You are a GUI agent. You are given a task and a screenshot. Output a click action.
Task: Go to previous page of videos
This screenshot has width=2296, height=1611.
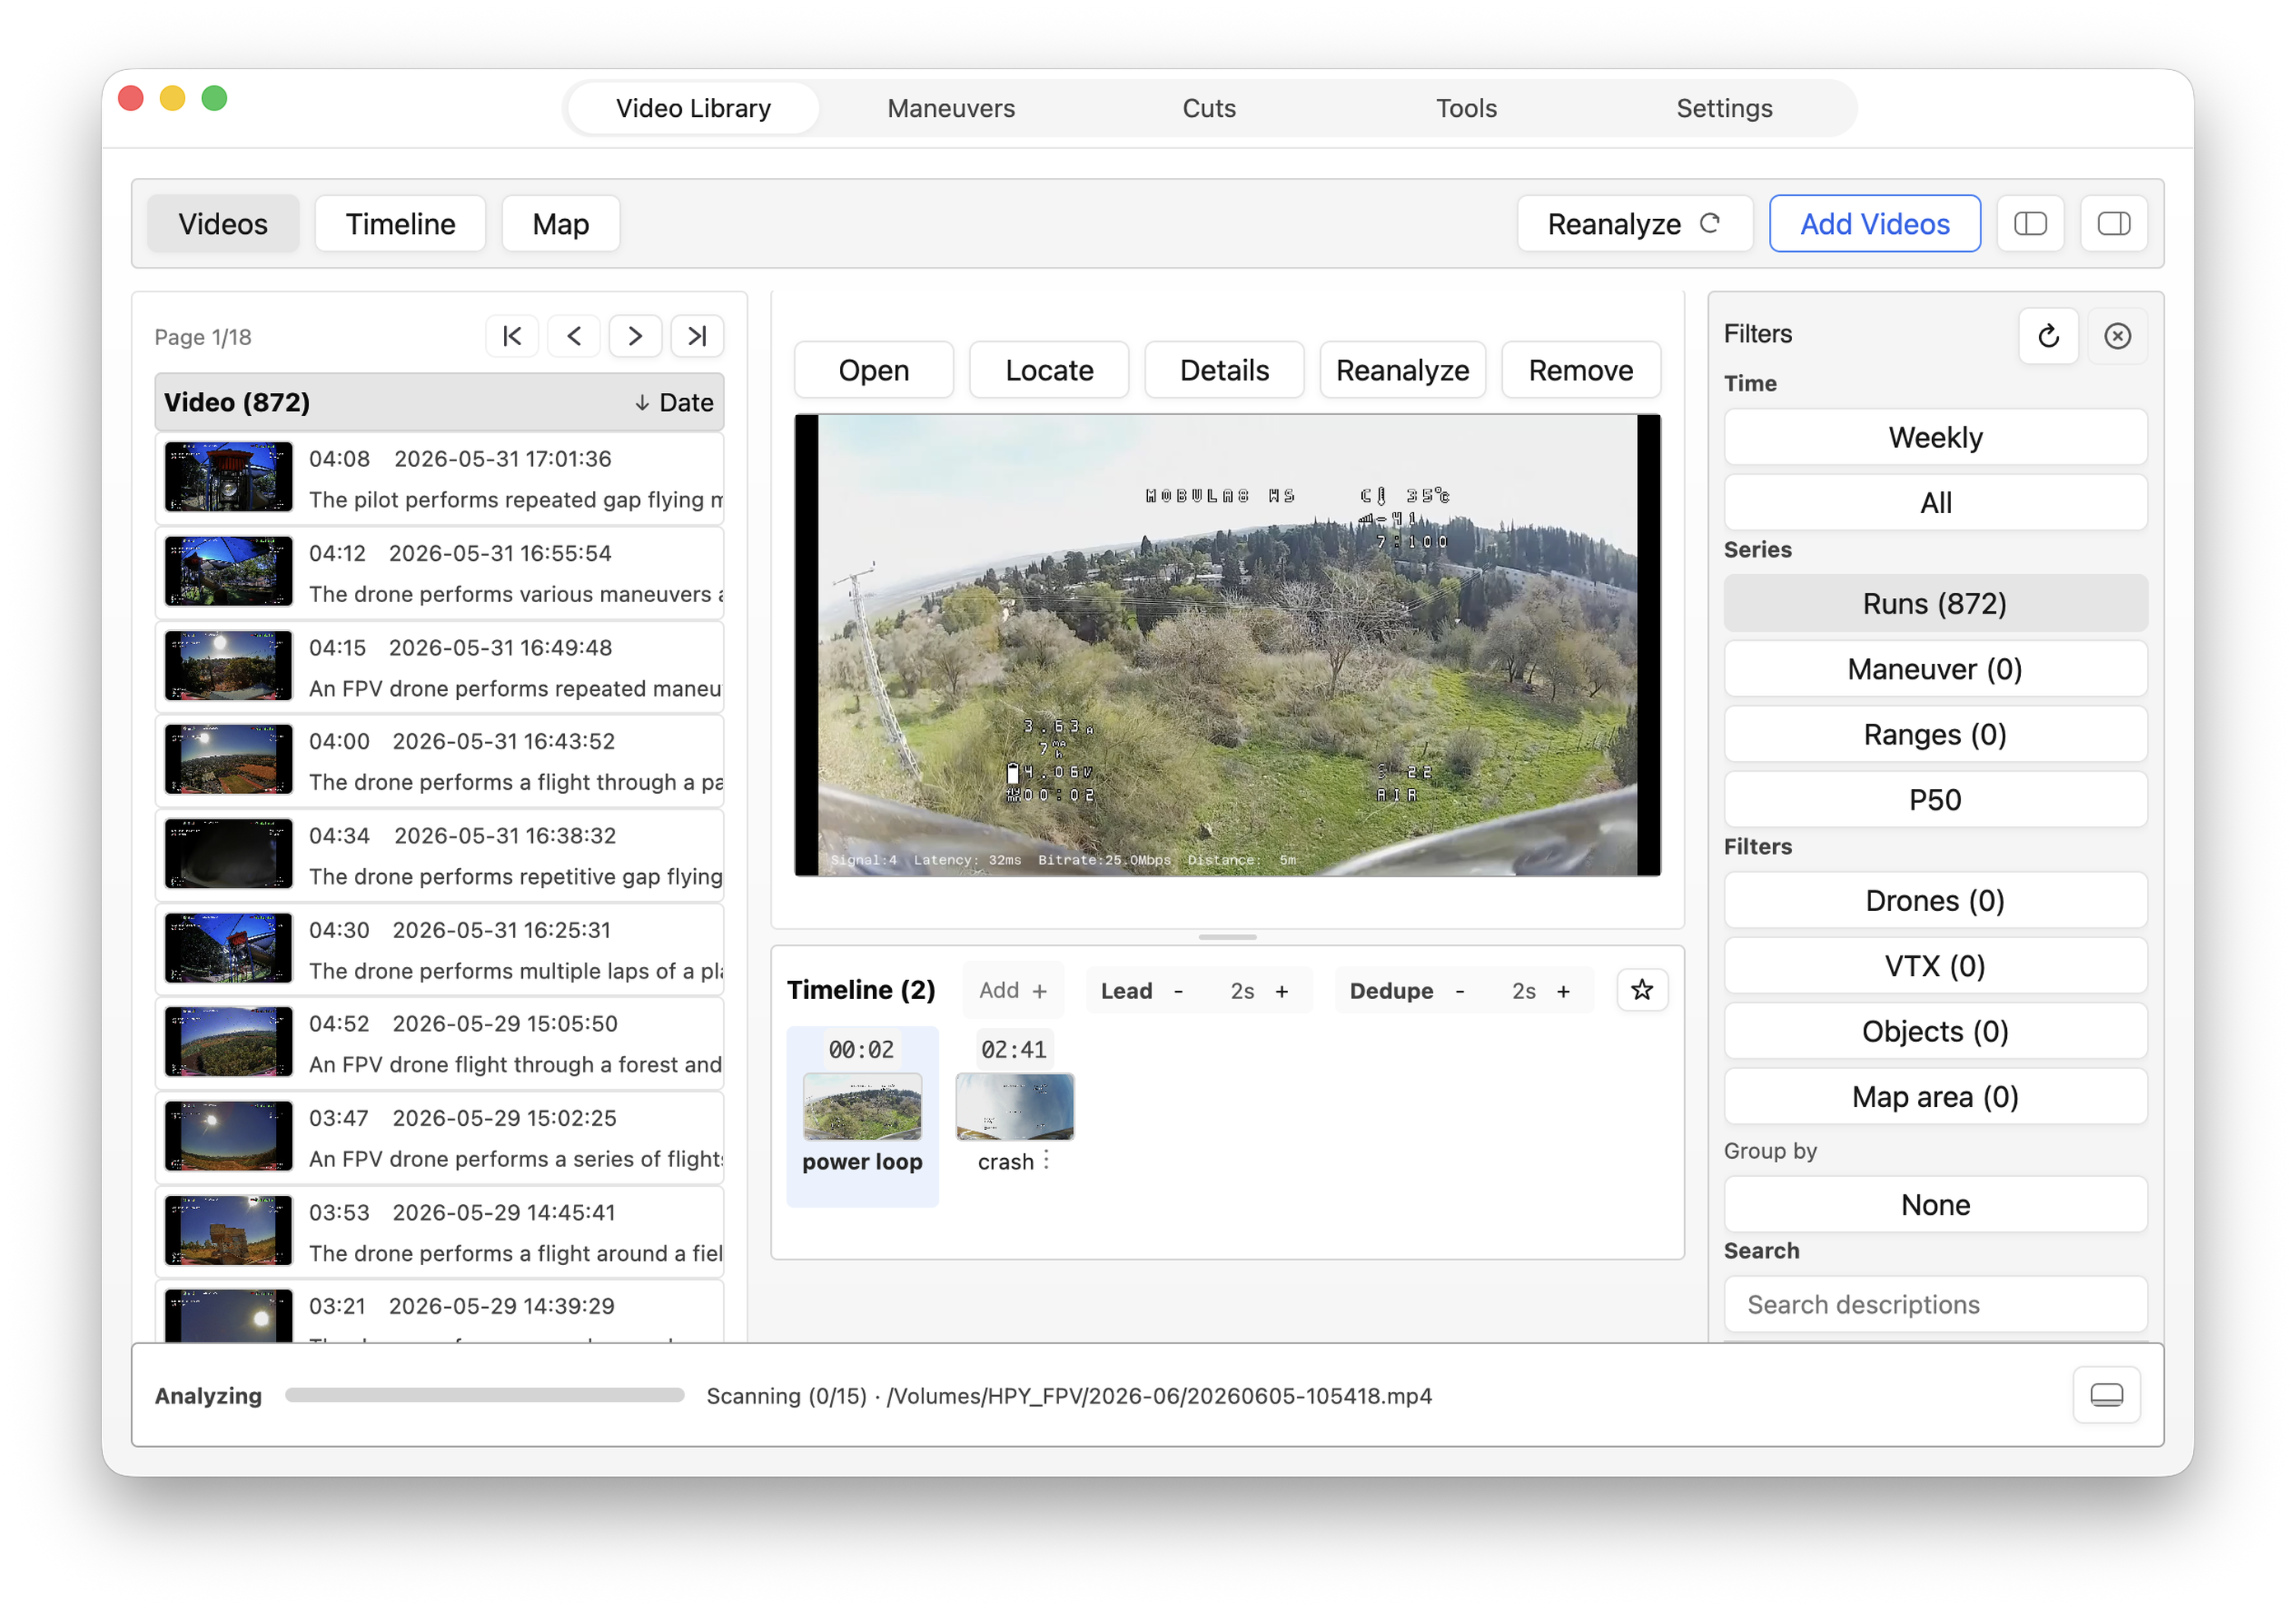(574, 336)
